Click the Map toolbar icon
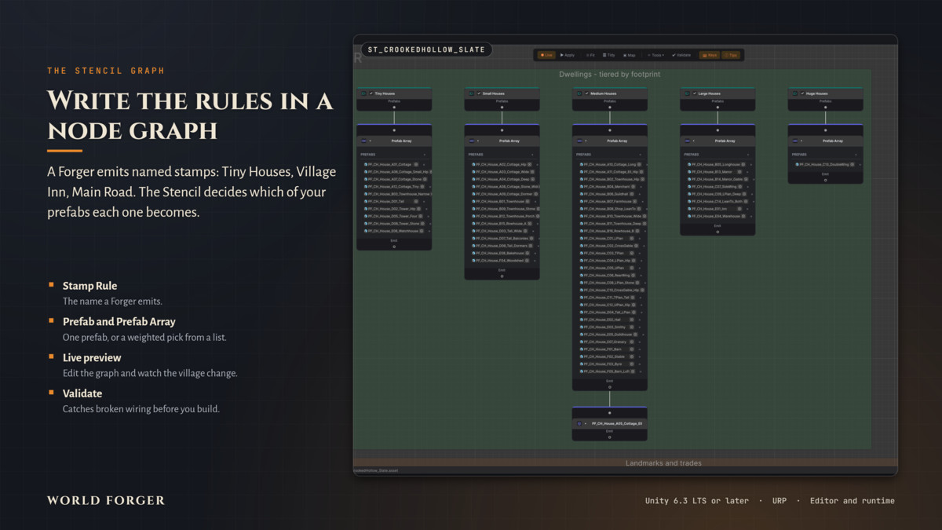This screenshot has height=530, width=942. (x=630, y=55)
